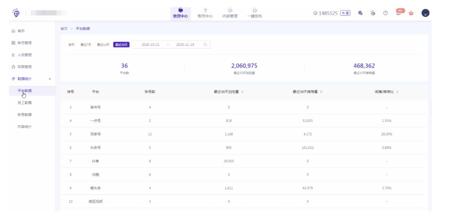Image resolution: width=464 pixels, height=217 pixels.
Task: Filter by 昨天
Action: 72,45
